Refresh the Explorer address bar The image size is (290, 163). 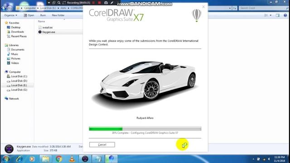coord(235,8)
